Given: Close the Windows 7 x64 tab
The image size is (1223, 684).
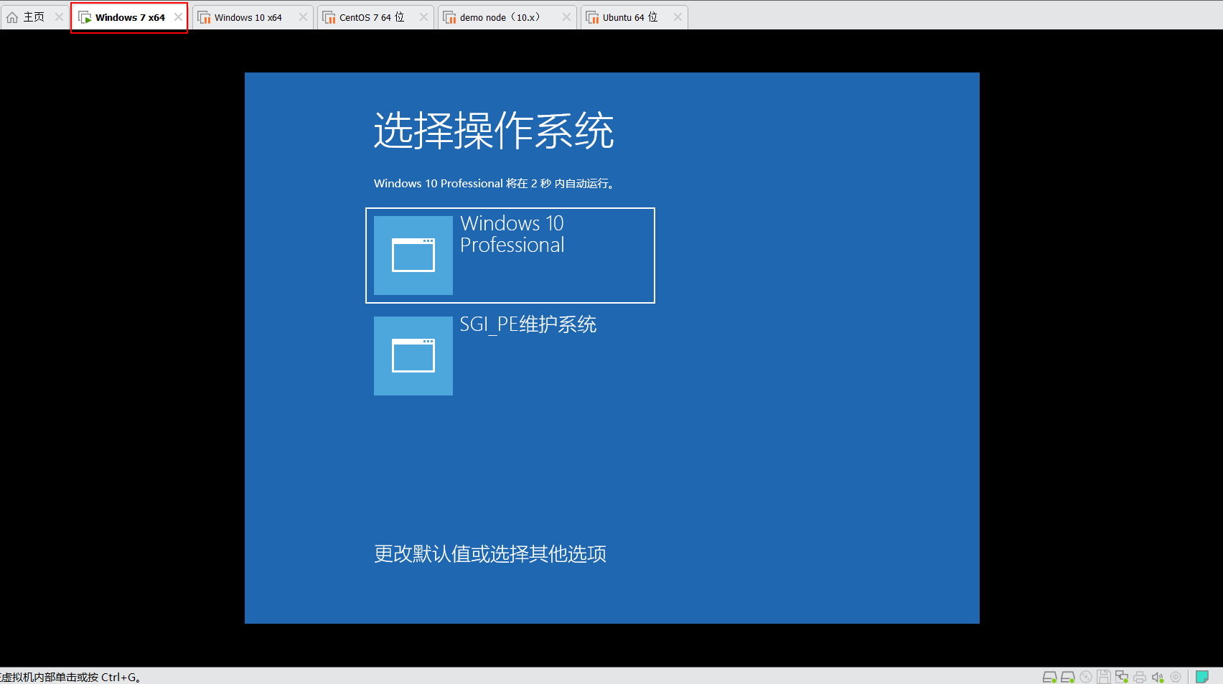Looking at the screenshot, I should [x=178, y=17].
